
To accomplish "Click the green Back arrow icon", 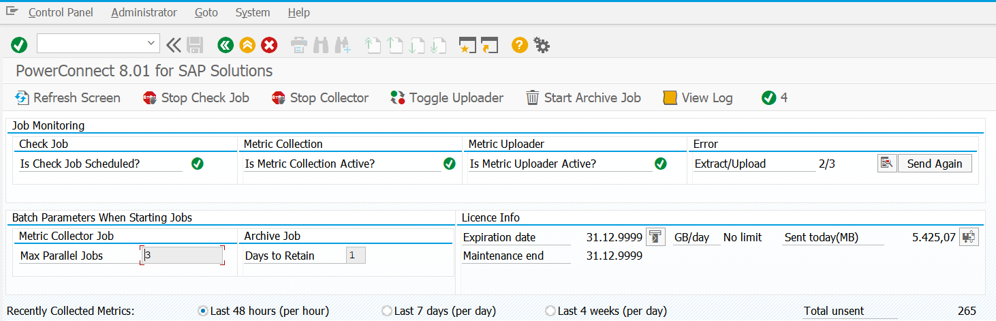I will pos(225,46).
